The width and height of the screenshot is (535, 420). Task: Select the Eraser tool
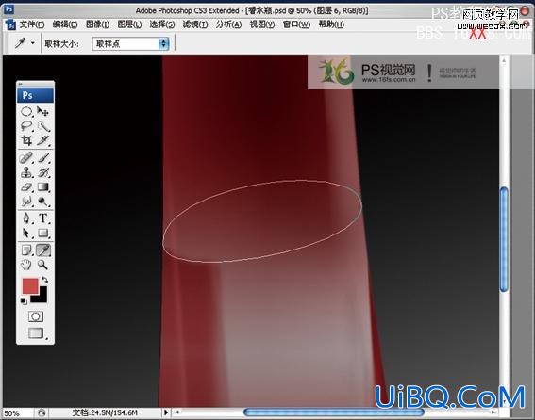pos(26,187)
